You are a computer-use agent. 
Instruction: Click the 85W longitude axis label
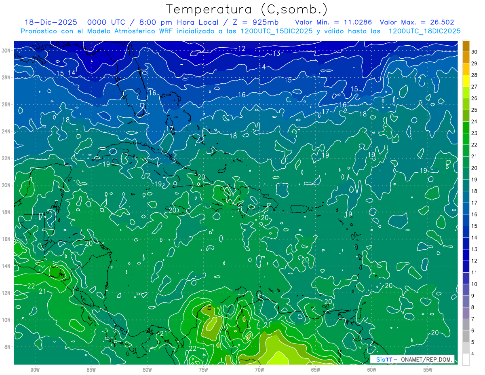click(x=91, y=370)
